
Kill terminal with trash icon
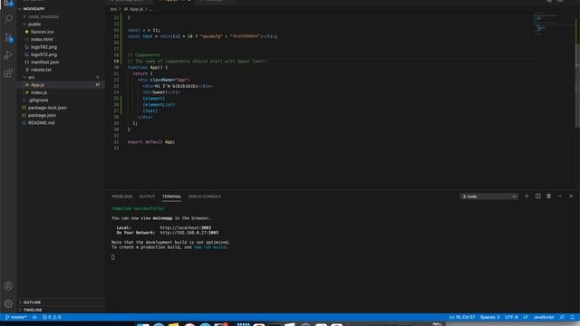pyautogui.click(x=549, y=197)
